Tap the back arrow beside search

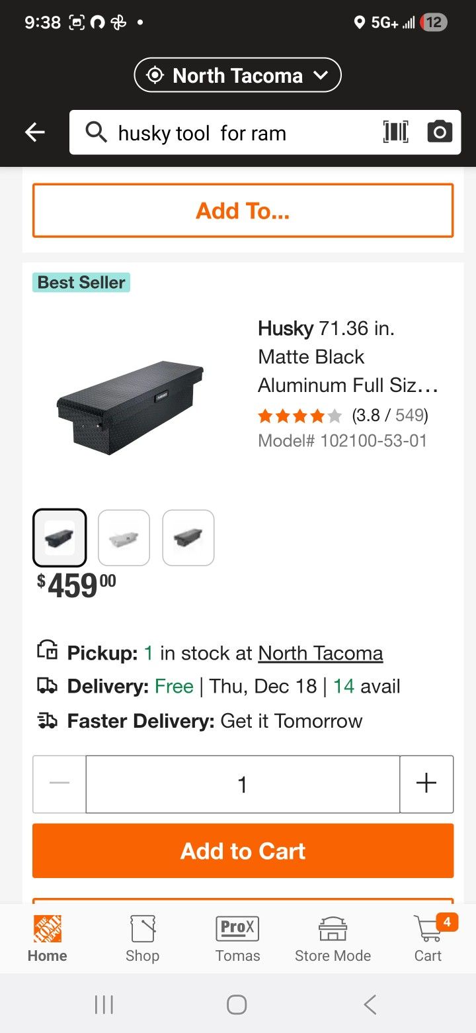coord(35,132)
